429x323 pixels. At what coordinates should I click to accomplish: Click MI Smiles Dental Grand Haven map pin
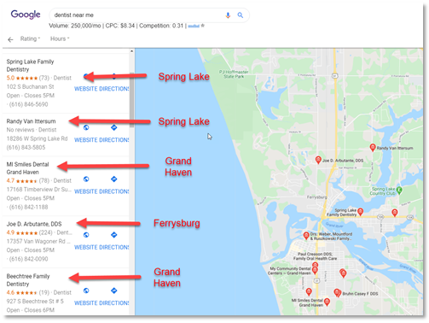point(327,302)
